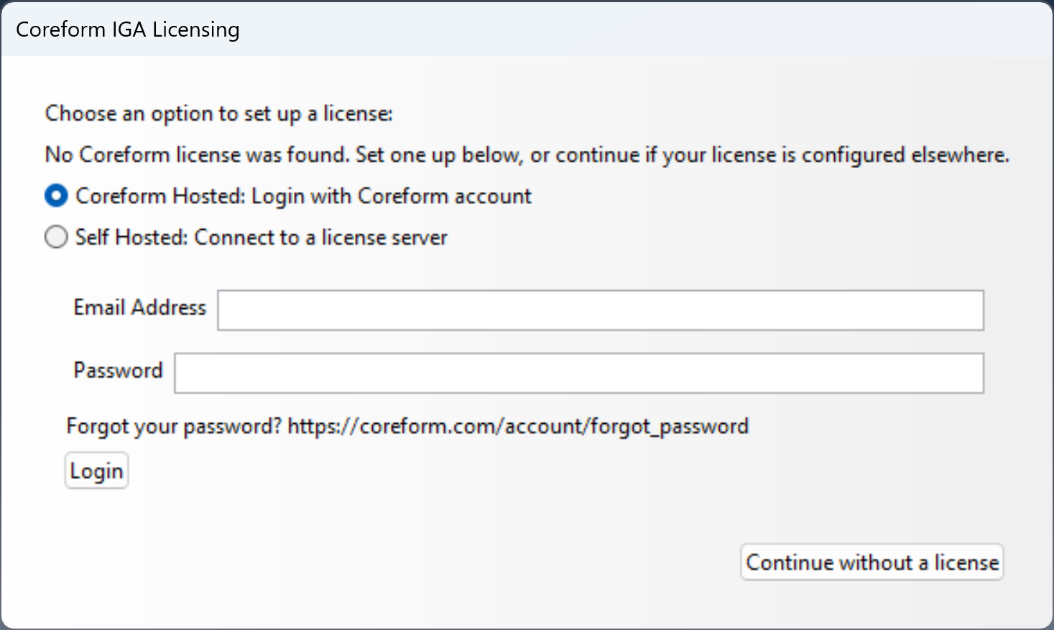Click the Password field label
This screenshot has height=630, width=1054.
pyautogui.click(x=119, y=370)
